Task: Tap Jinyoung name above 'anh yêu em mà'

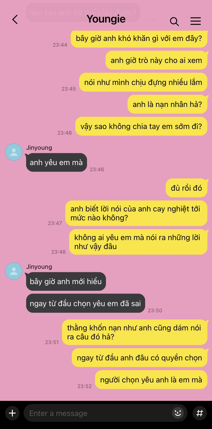Action: 39,148
